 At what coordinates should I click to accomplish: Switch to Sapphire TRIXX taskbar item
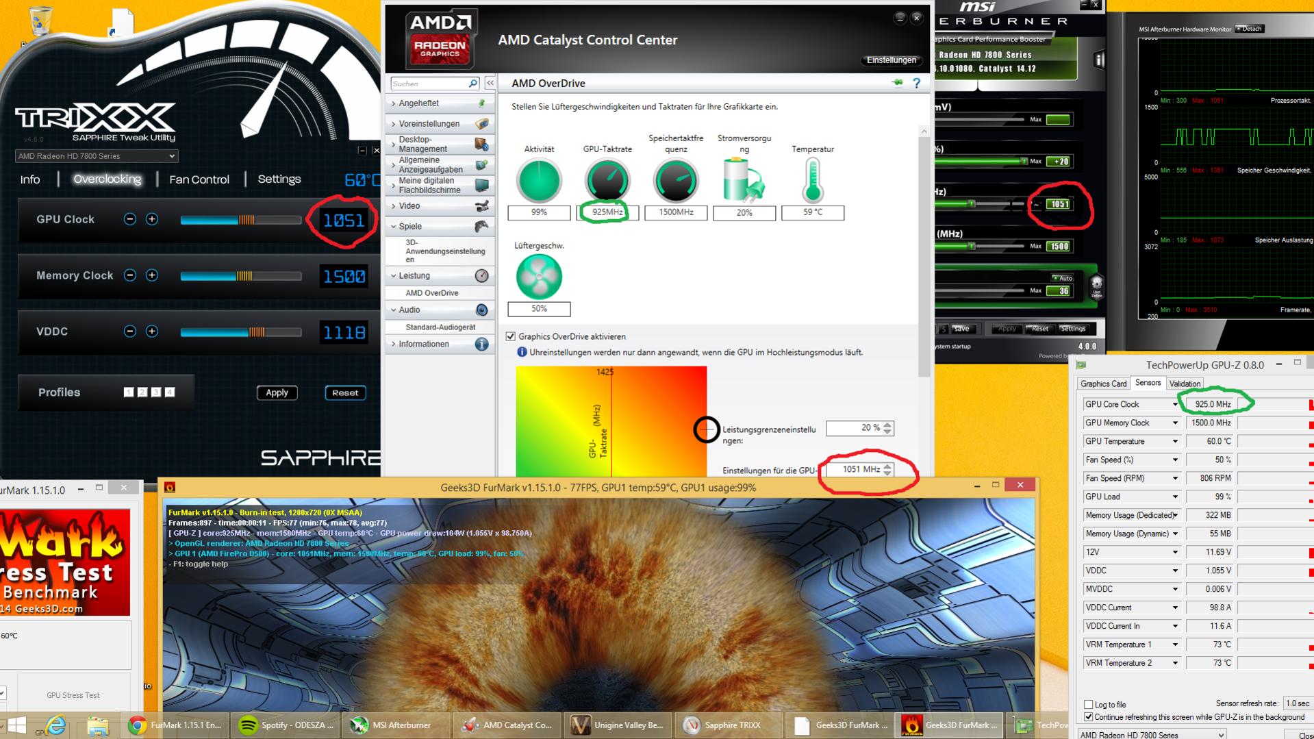730,725
